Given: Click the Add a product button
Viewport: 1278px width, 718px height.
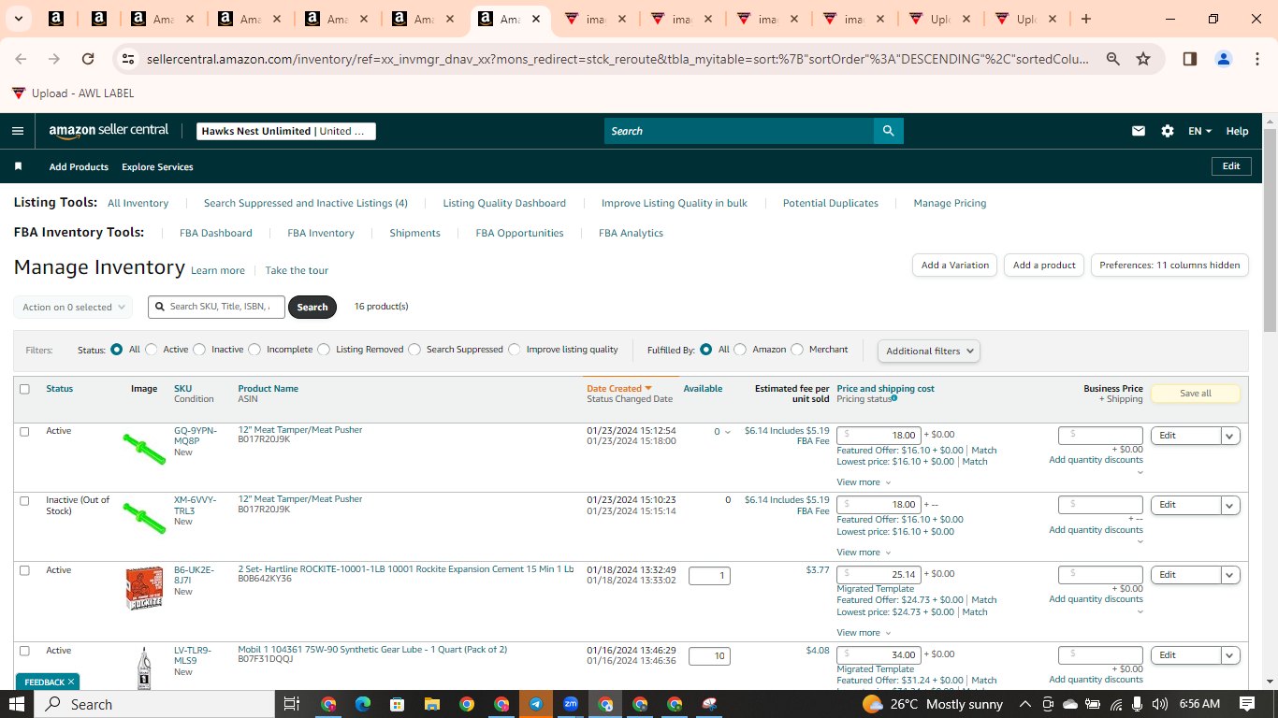Looking at the screenshot, I should [x=1044, y=266].
